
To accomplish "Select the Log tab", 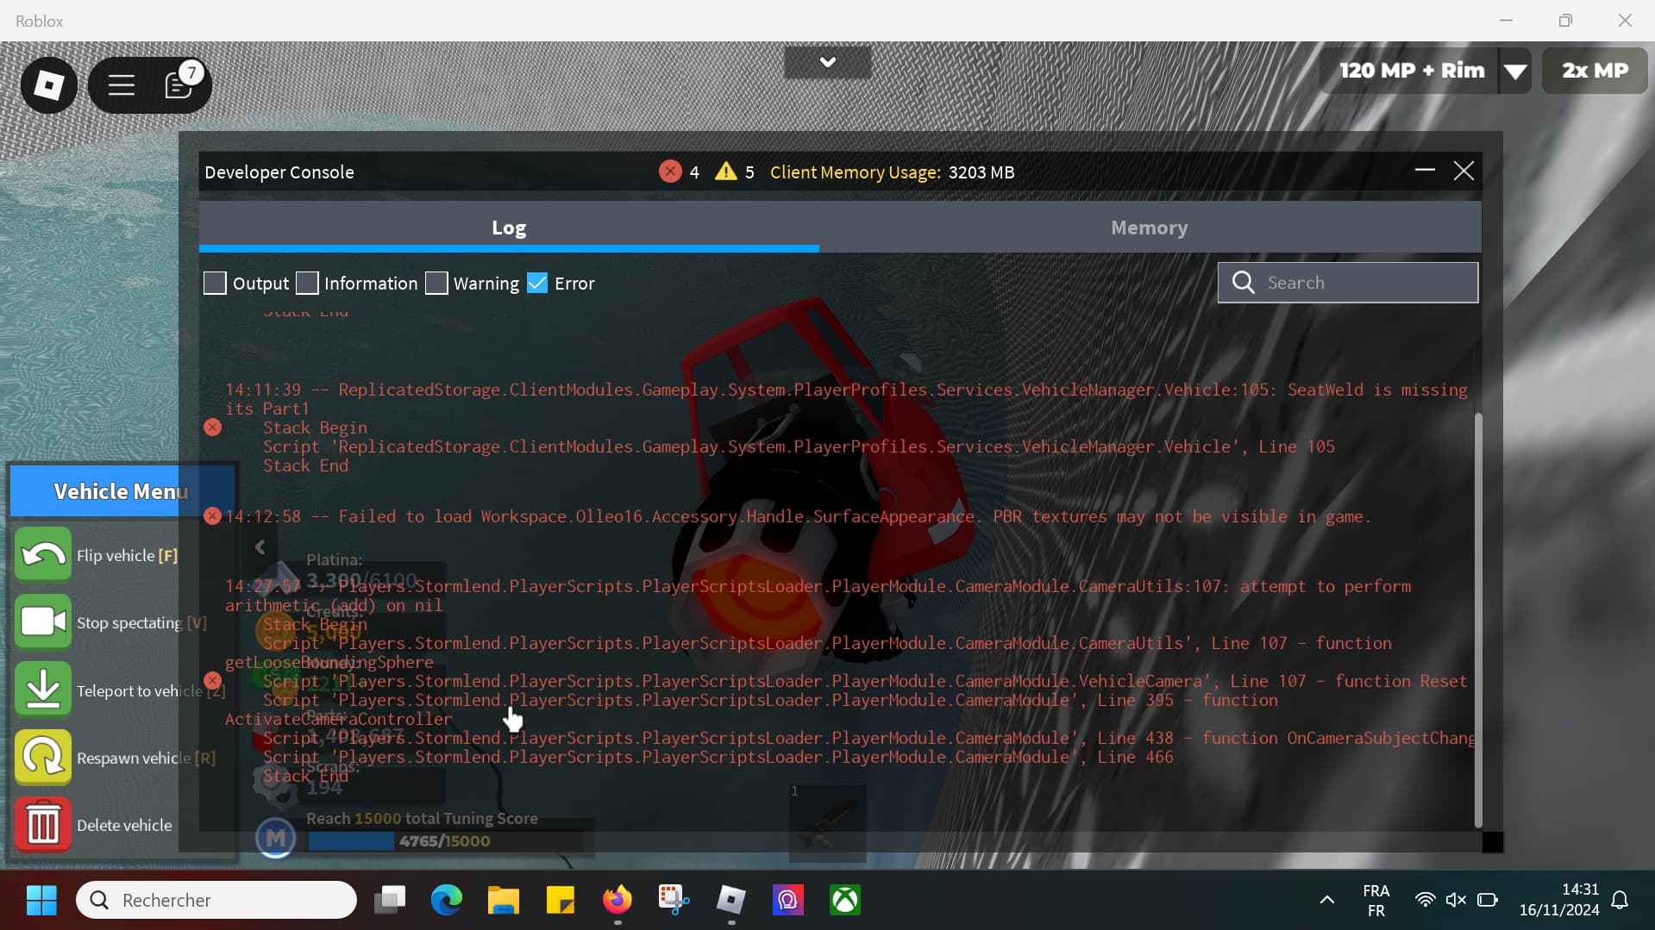I will pyautogui.click(x=509, y=228).
